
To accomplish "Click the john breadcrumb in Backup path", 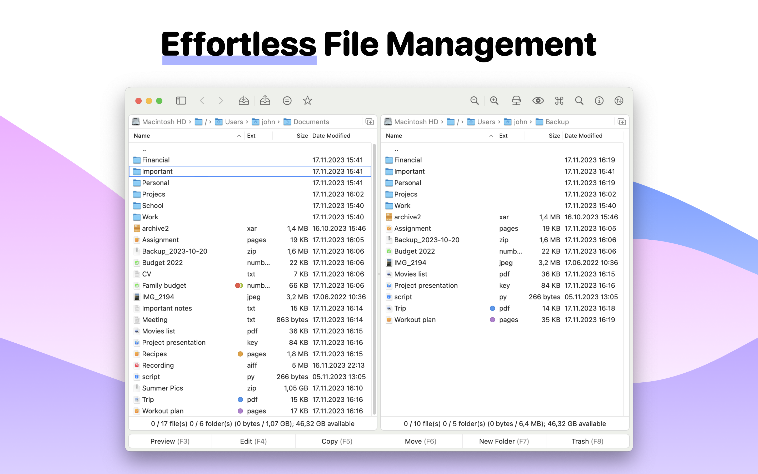I will [520, 122].
